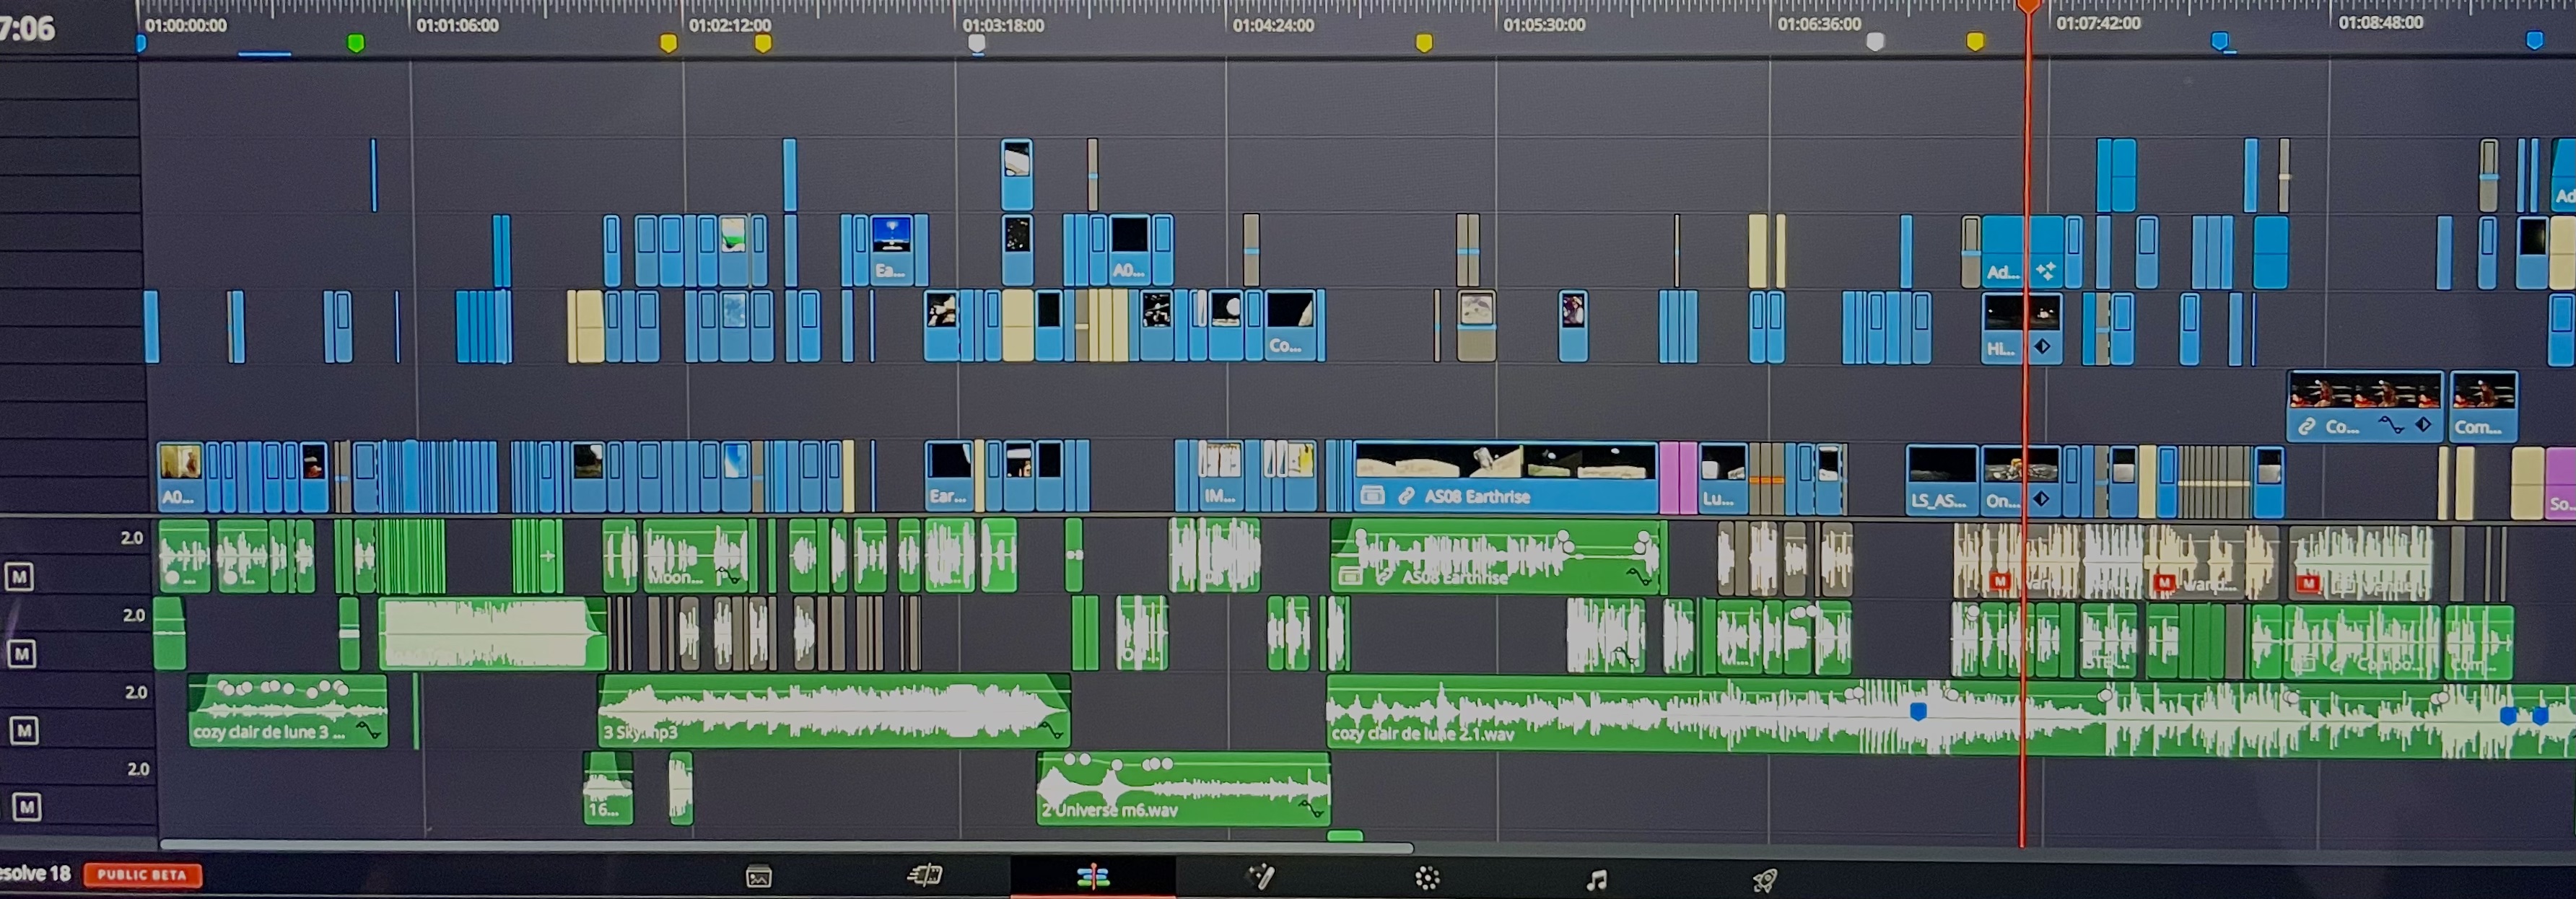Click curve icon on 3 Sky.mp3 clip
This screenshot has width=2576, height=899.
1051,731
